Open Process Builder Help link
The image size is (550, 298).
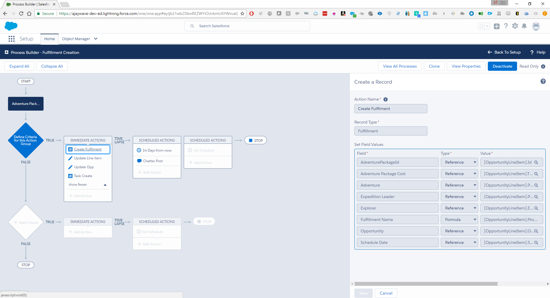[538, 52]
